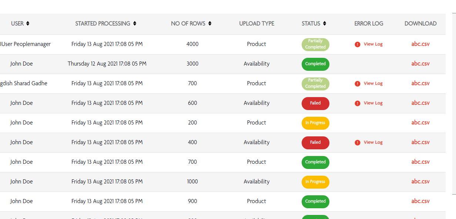Get abc.csv for the Sharad Gadhe upload

(420, 83)
